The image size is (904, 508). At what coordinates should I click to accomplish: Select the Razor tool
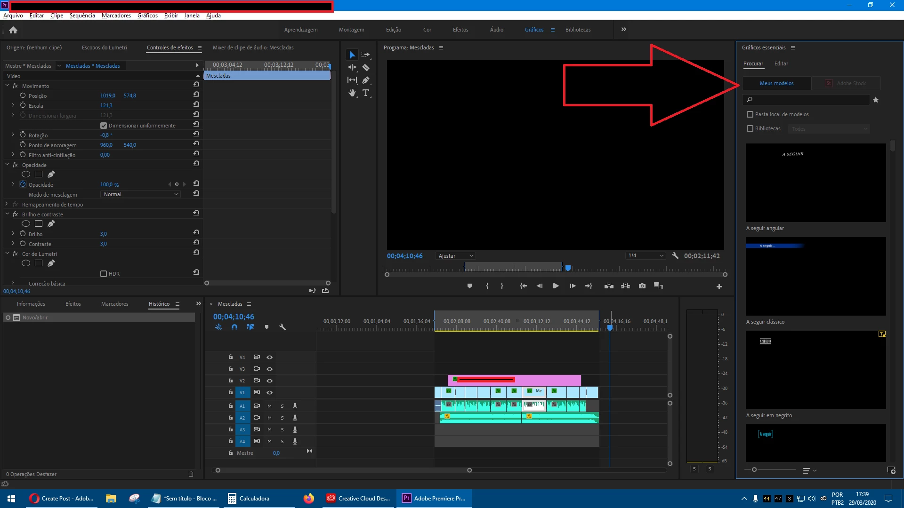[366, 68]
